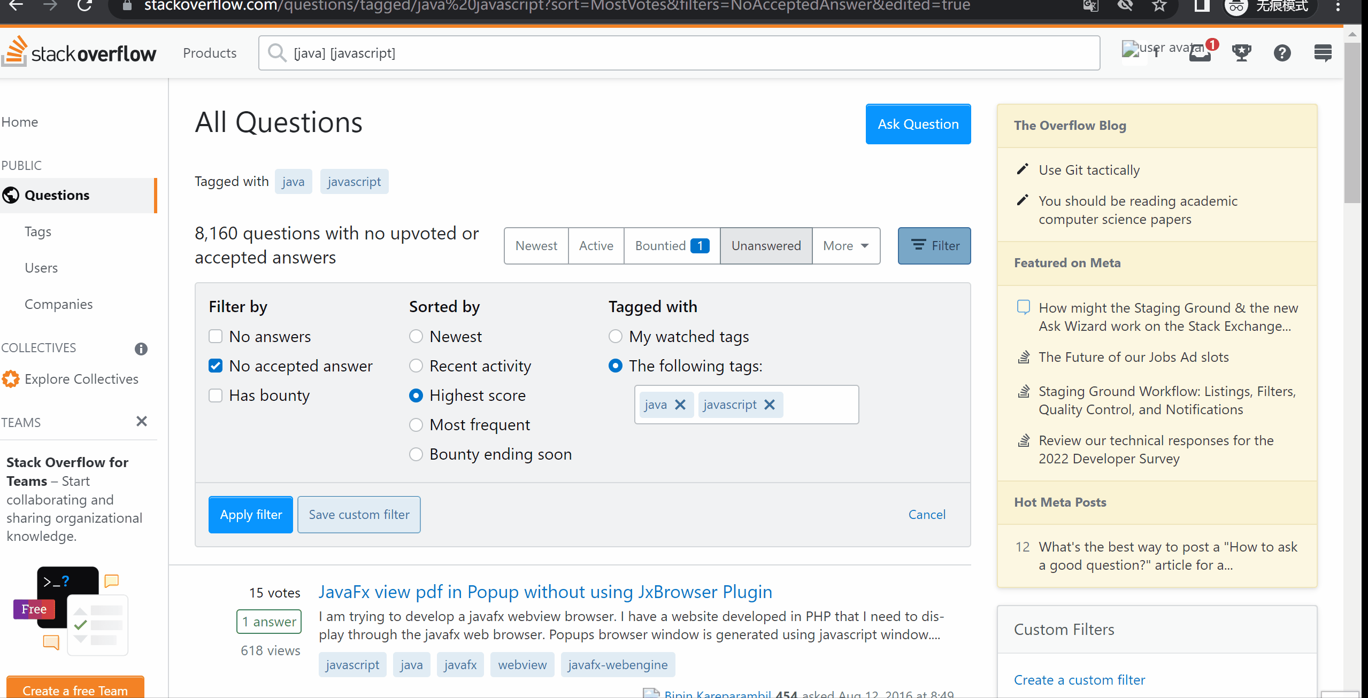Click the Collectives info icon
This screenshot has height=698, width=1368.
point(141,348)
